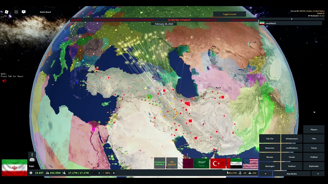This screenshot has height=184, width=328.
Task: Go to previous map modes page
Action: 265,174
